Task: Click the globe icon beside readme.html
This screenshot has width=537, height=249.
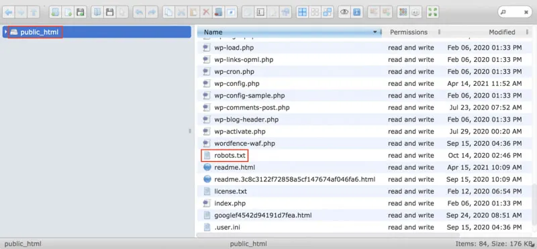Action: [207, 168]
